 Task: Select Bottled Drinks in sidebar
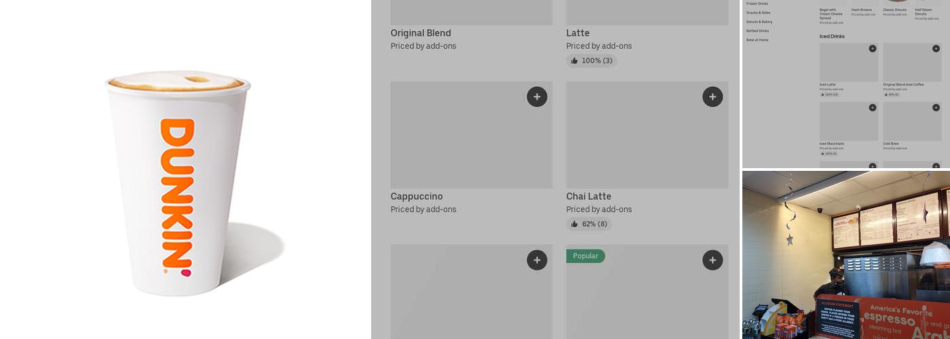pos(757,31)
